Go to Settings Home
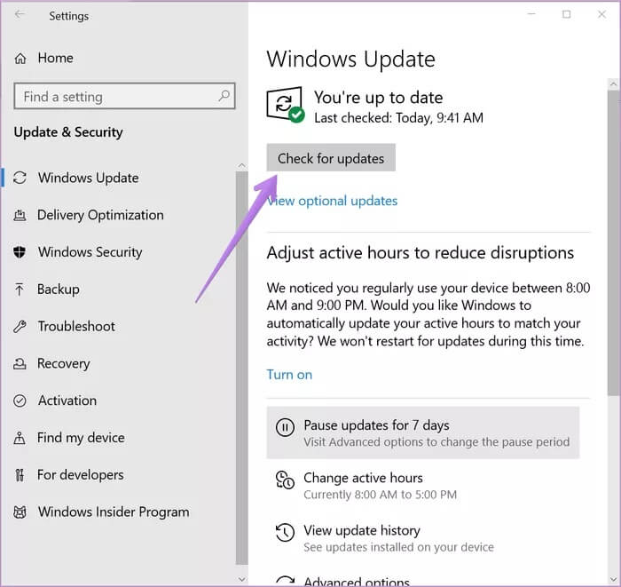The height and width of the screenshot is (587, 621). pos(55,59)
